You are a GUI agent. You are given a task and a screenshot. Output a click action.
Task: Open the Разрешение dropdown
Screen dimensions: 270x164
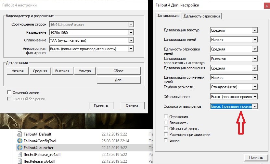coord(131,33)
